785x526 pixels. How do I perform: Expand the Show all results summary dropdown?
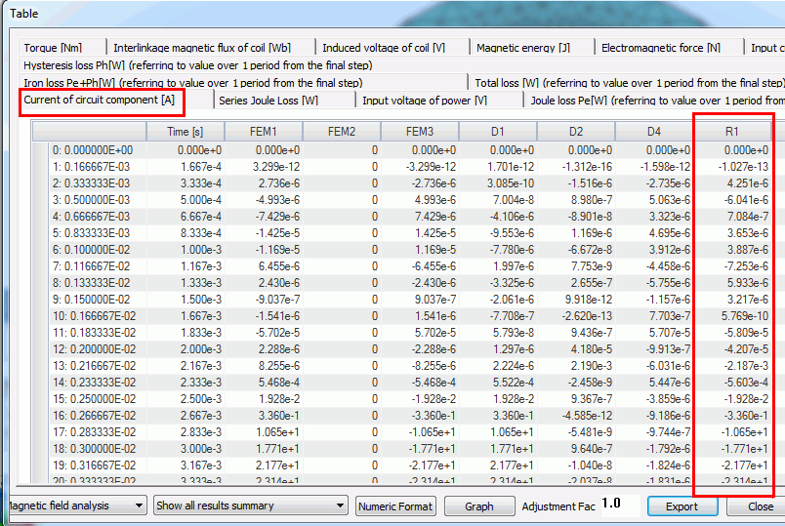(251, 506)
